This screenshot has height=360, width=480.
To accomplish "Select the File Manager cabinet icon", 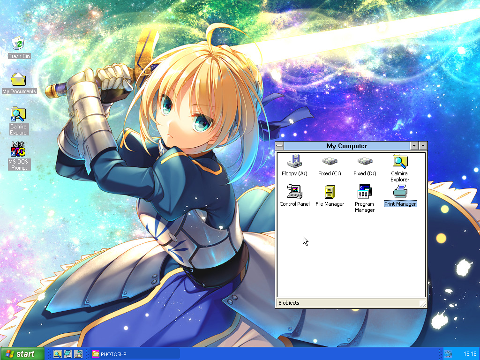I will pos(330,192).
